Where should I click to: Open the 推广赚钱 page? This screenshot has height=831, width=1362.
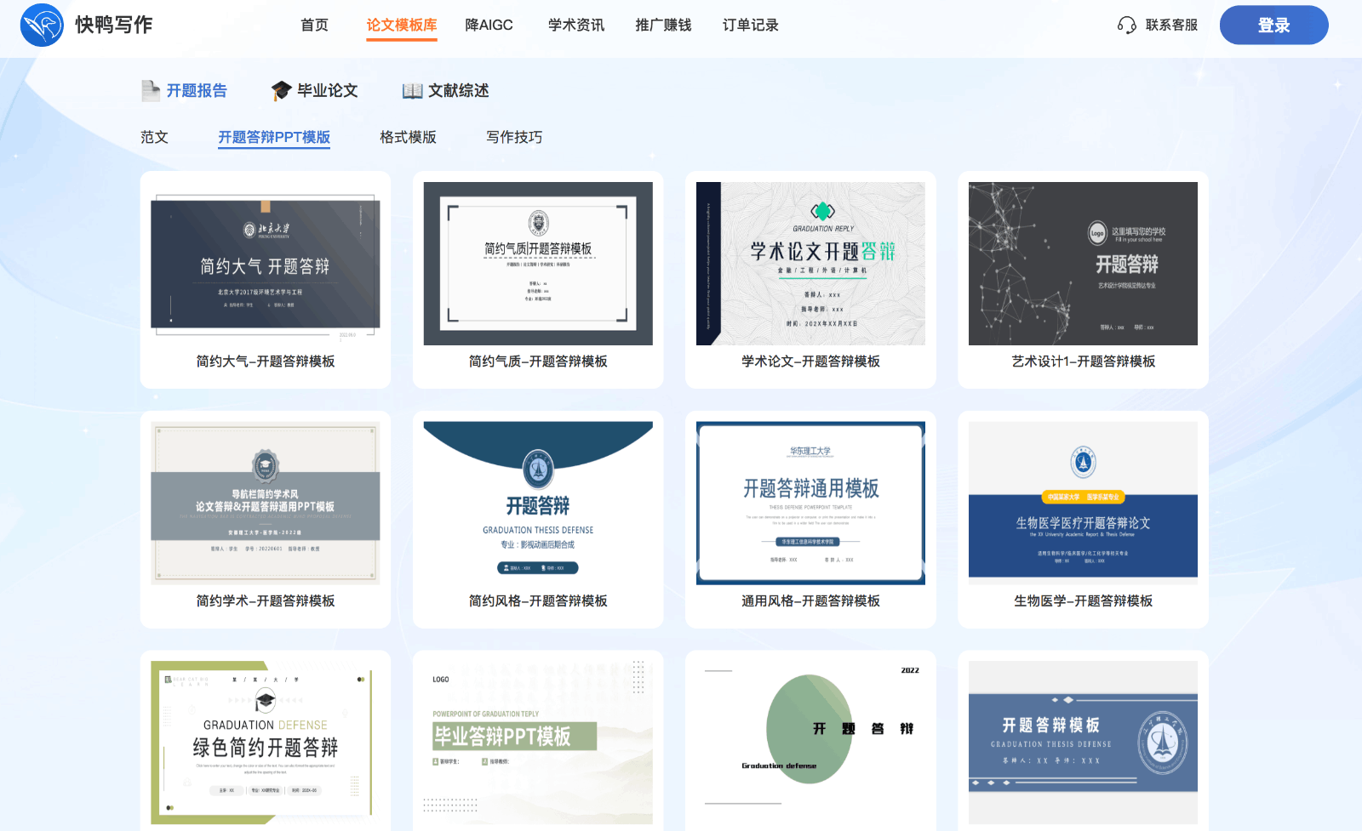click(663, 25)
